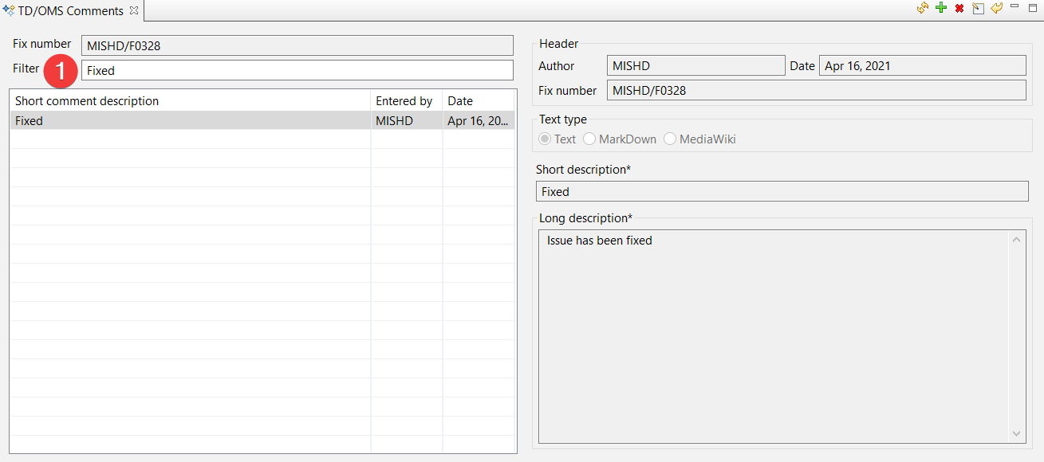Screen dimensions: 1044x462
Task: Click the Date column header
Action: (477, 101)
